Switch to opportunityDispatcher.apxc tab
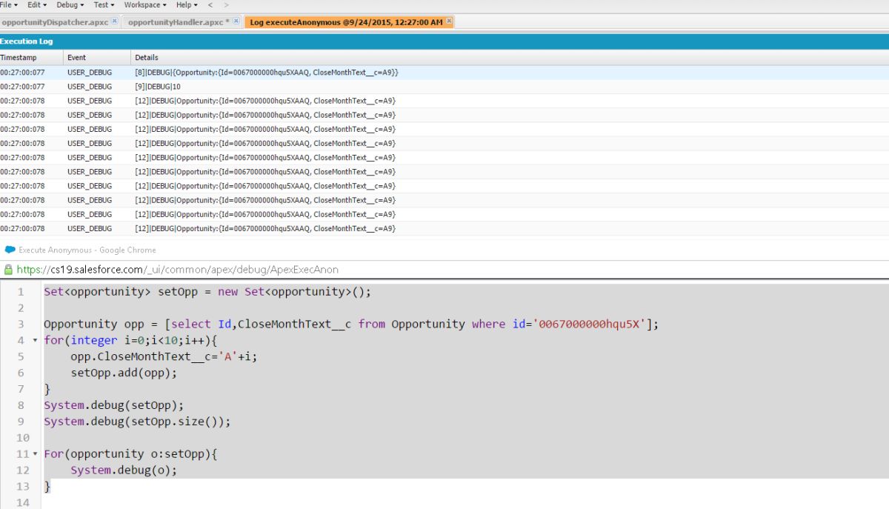Viewport: 889px width, 509px height. [54, 22]
